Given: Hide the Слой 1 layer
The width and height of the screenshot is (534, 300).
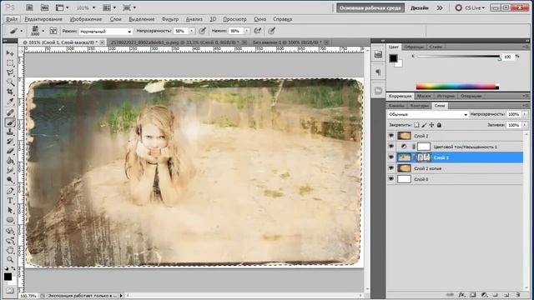Looking at the screenshot, I should (x=391, y=157).
